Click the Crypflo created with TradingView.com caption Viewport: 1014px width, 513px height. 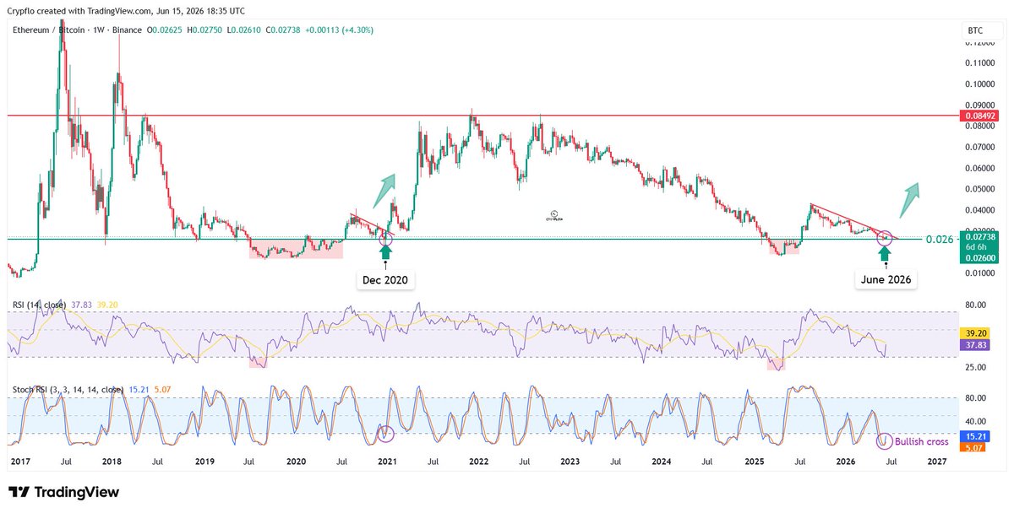click(128, 11)
